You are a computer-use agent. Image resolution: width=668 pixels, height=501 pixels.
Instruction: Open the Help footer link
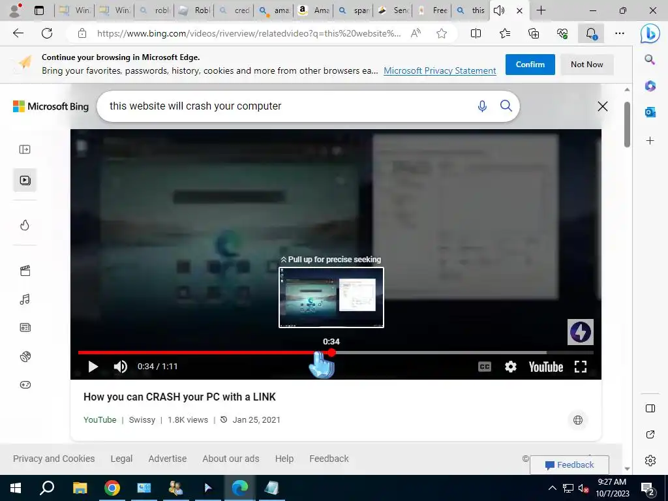coord(284,459)
